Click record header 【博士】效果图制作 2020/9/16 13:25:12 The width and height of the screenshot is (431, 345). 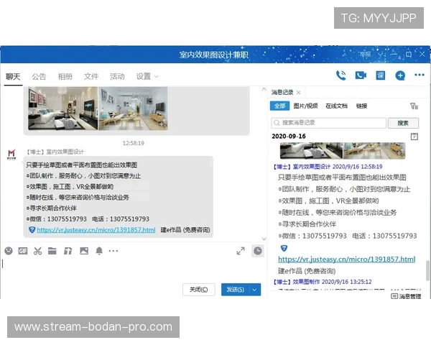[323, 282]
